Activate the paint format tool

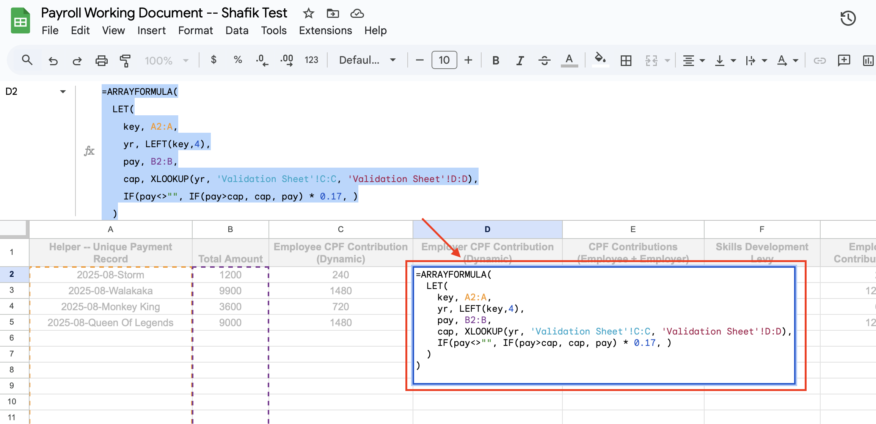pyautogui.click(x=125, y=60)
